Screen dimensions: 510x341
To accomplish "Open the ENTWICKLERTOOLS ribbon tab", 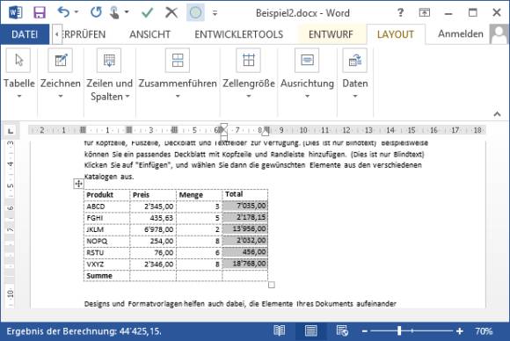I will tap(239, 34).
